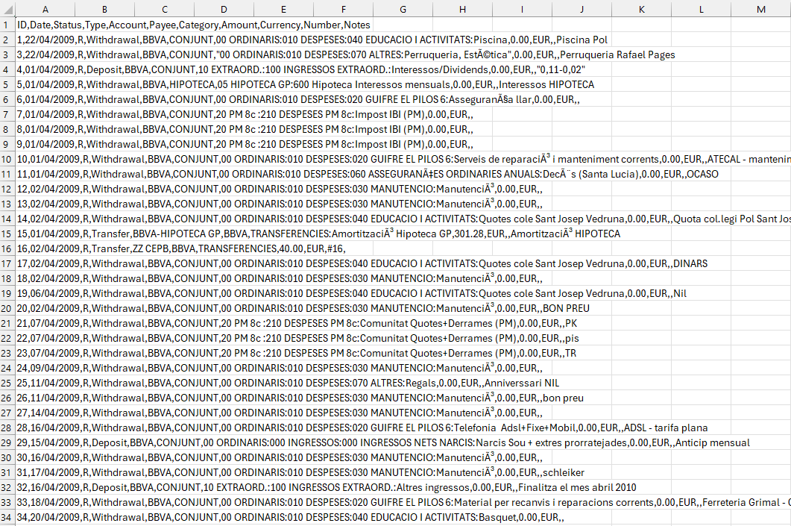Select cell A21 starting with 21,07/04/2009
Viewport: 791px width, 526px height.
point(45,323)
